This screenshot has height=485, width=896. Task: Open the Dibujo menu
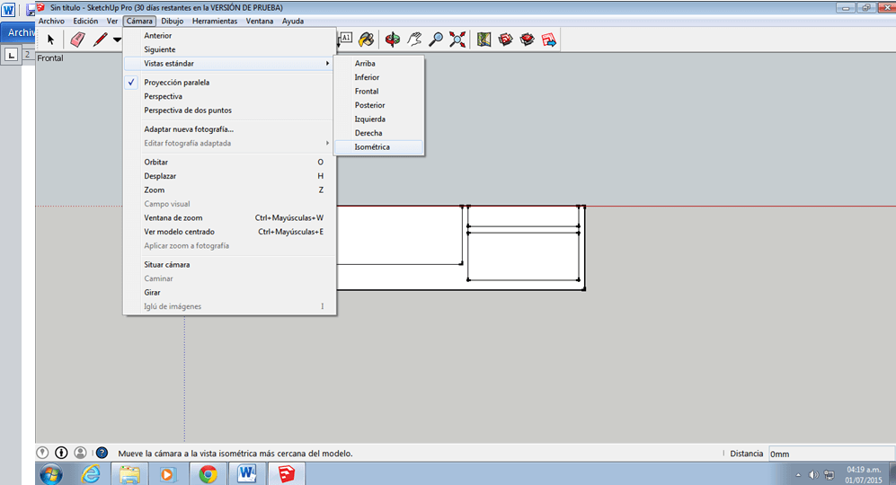pos(172,22)
